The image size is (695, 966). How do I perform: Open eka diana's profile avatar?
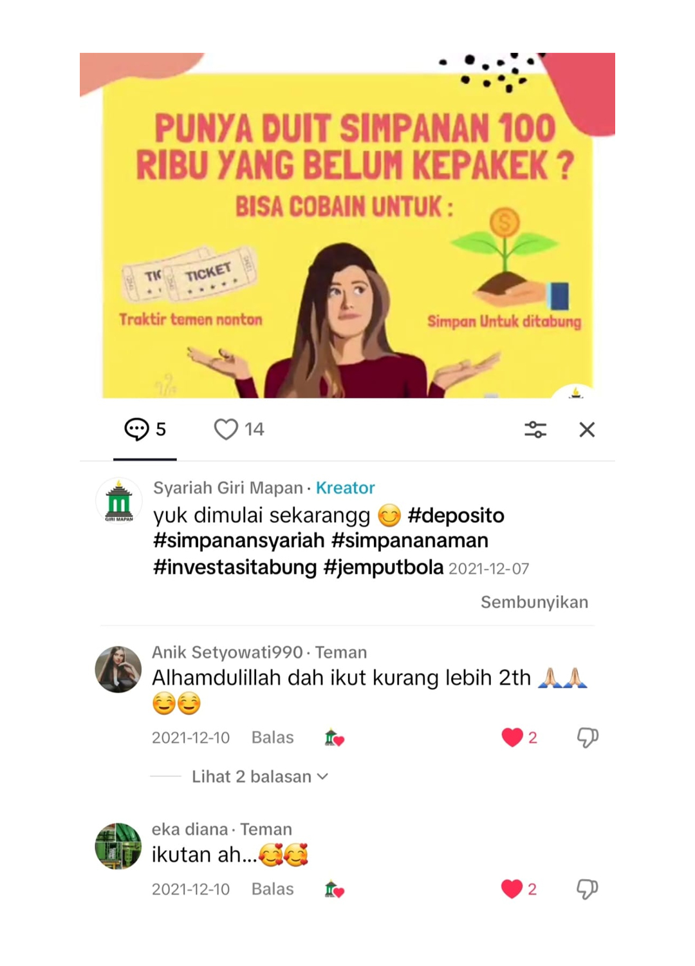click(x=118, y=846)
